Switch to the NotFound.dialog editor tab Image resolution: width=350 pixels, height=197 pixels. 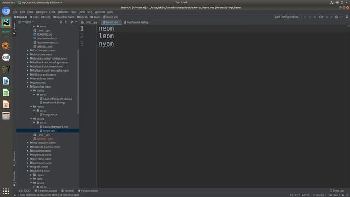tap(137, 22)
